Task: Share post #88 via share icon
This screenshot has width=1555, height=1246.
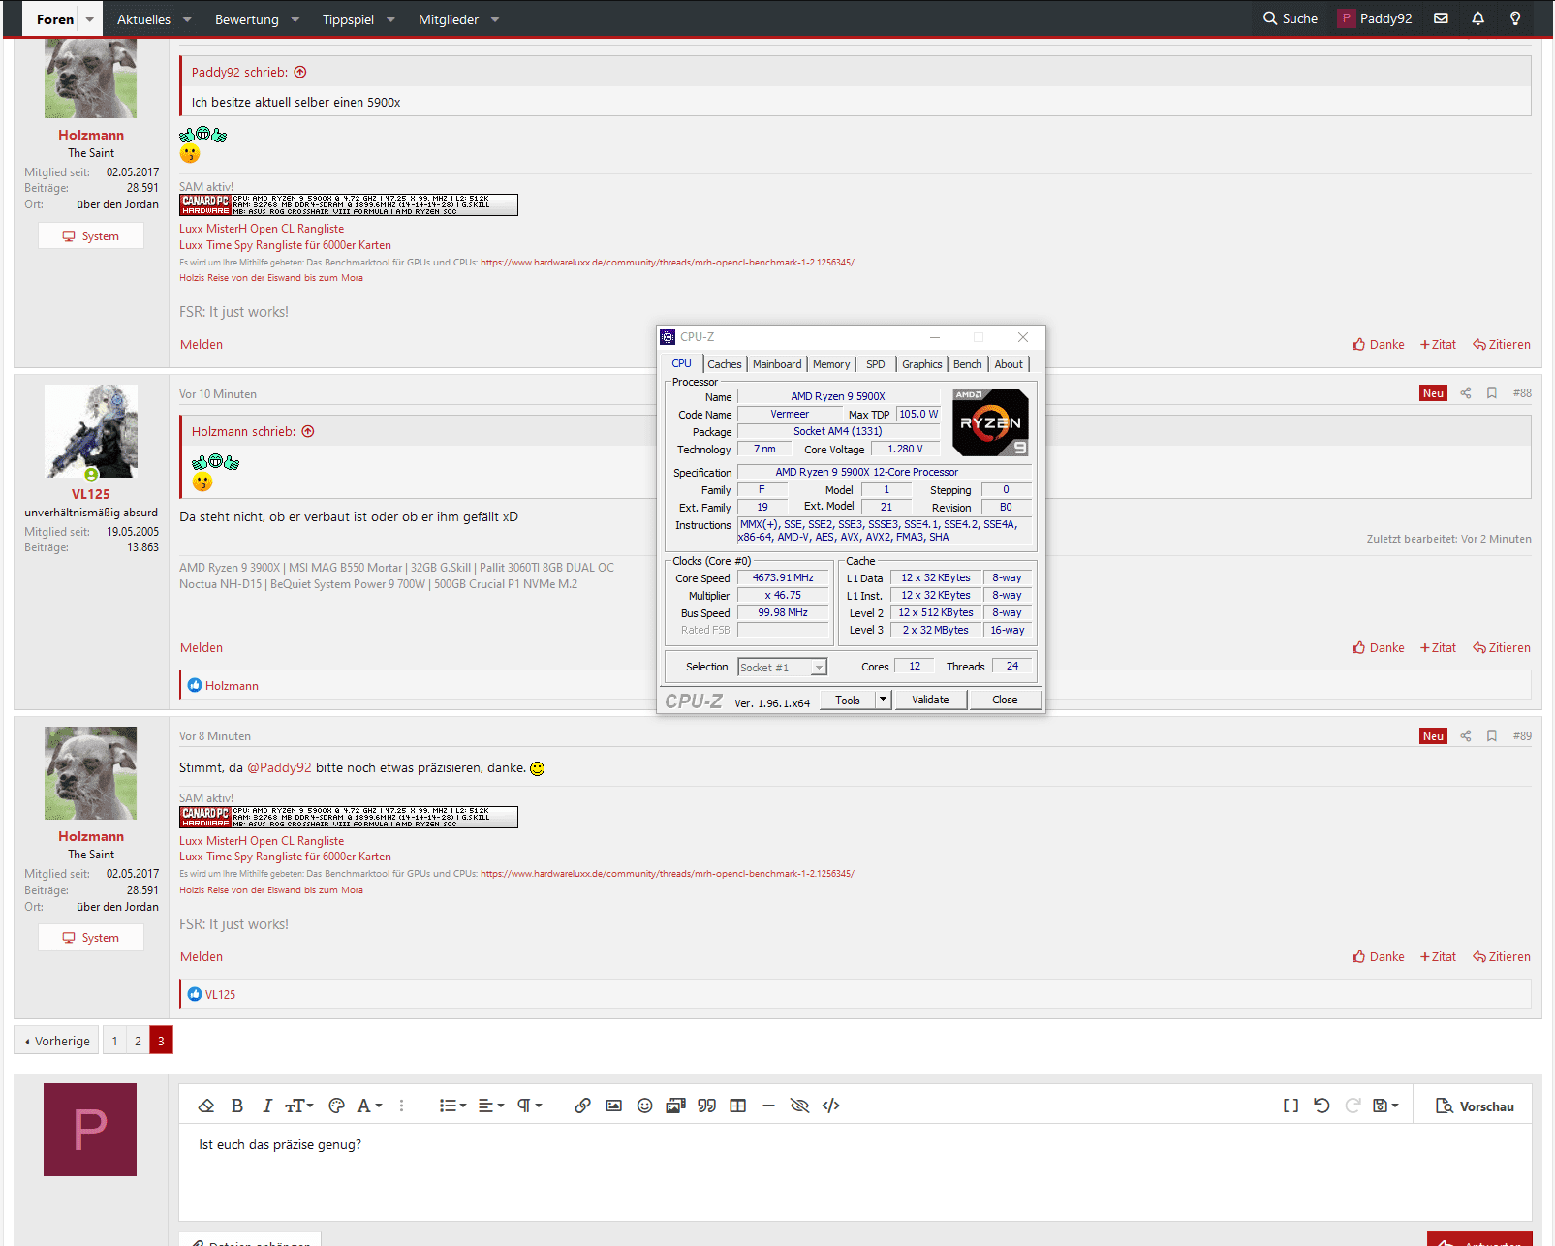Action: pos(1466,393)
